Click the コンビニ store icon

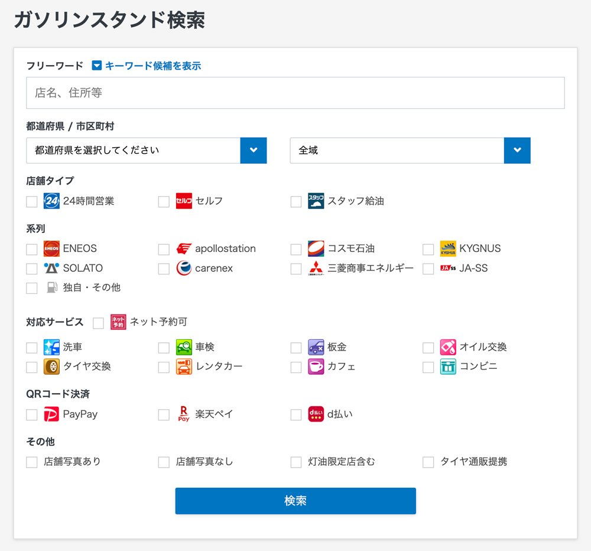[x=448, y=367]
